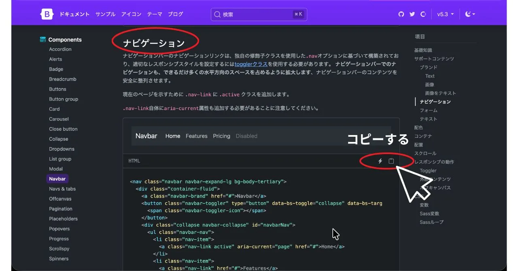This screenshot has width=518, height=271.
Task: Open the Open Collective icon
Action: point(423,14)
